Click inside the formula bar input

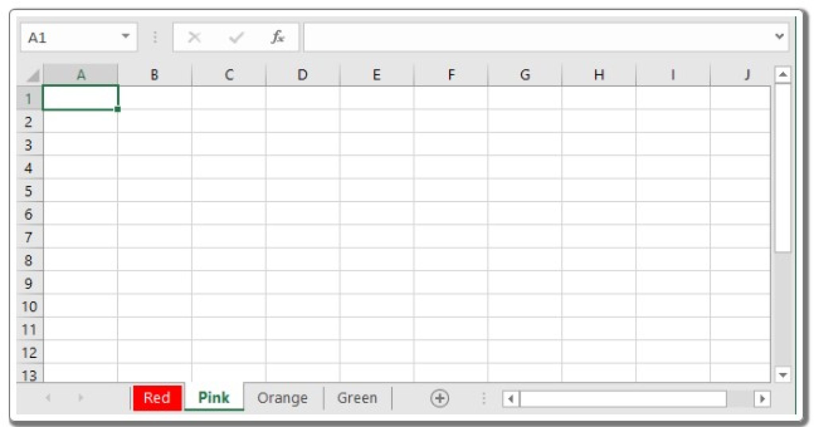click(x=517, y=37)
